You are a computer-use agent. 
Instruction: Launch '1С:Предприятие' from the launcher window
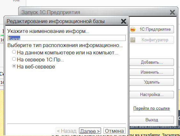[x=152, y=29]
